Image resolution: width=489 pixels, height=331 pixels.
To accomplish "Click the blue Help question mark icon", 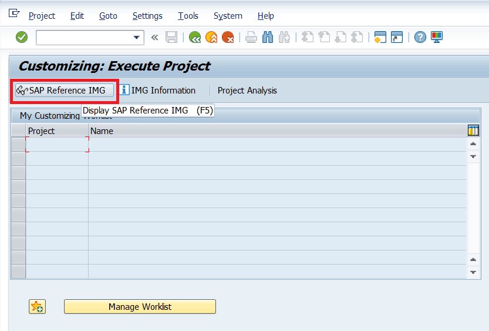I will coord(420,37).
